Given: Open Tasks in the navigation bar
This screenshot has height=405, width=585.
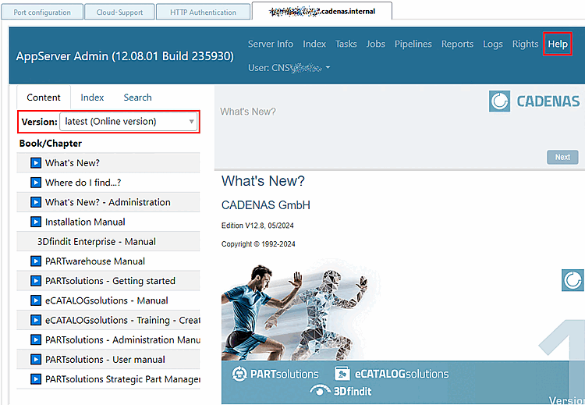Looking at the screenshot, I should click(346, 44).
